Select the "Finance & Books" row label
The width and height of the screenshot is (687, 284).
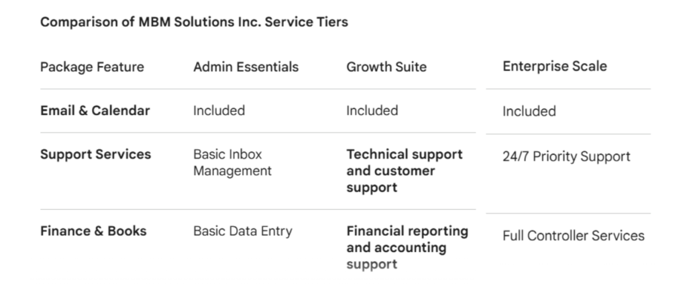point(93,231)
